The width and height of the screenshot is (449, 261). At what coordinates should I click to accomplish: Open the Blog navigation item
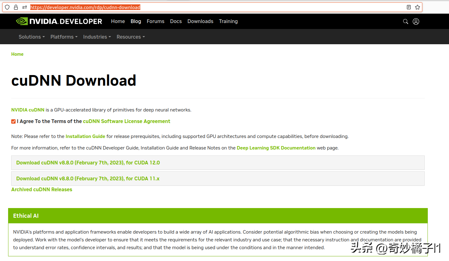click(x=136, y=21)
